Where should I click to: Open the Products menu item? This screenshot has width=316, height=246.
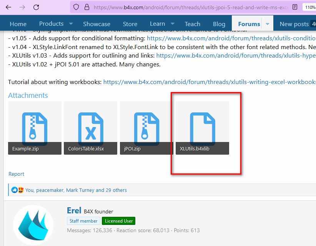[x=51, y=23]
